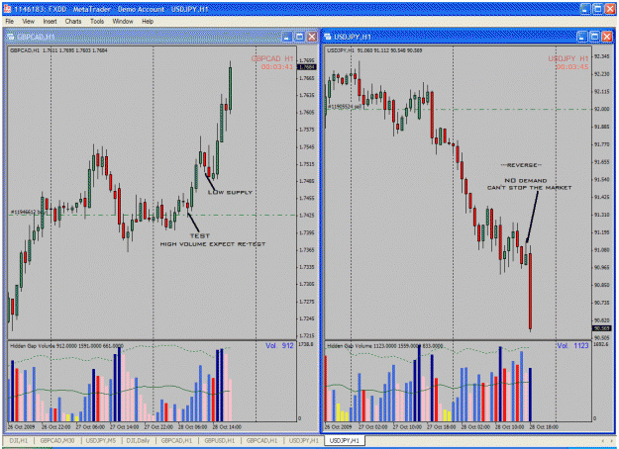Maximize the GBPCAD,H1 chart window
Viewport: 619px width, 449px height.
click(300, 37)
